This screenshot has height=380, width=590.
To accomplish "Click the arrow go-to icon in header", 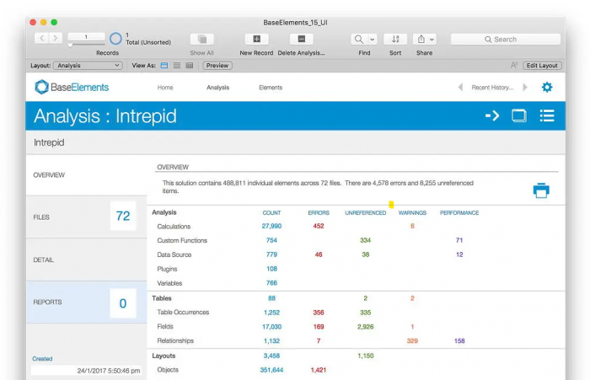I will pos(492,115).
